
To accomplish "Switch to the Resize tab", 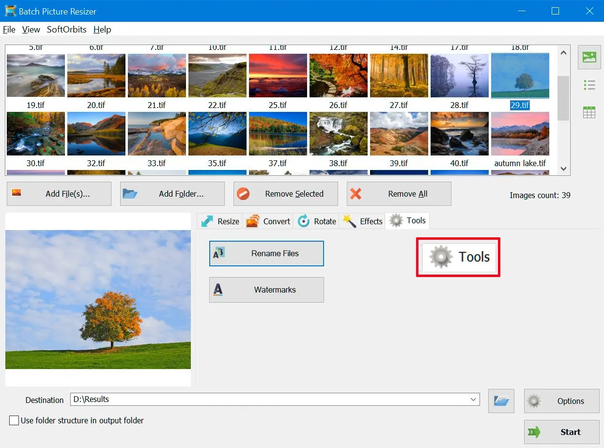I will (220, 221).
